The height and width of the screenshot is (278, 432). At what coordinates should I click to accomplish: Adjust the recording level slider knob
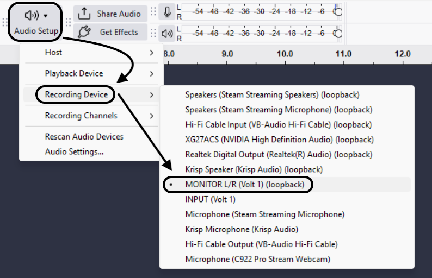338,11
